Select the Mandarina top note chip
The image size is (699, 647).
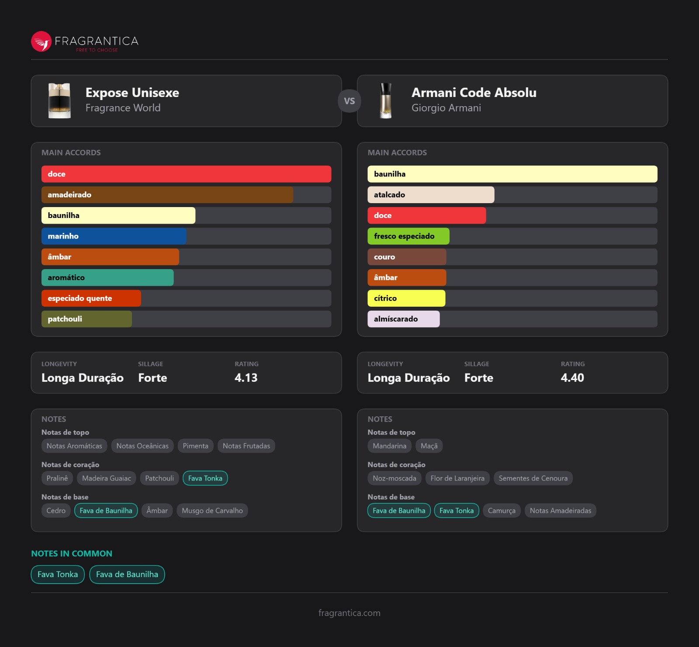(389, 446)
